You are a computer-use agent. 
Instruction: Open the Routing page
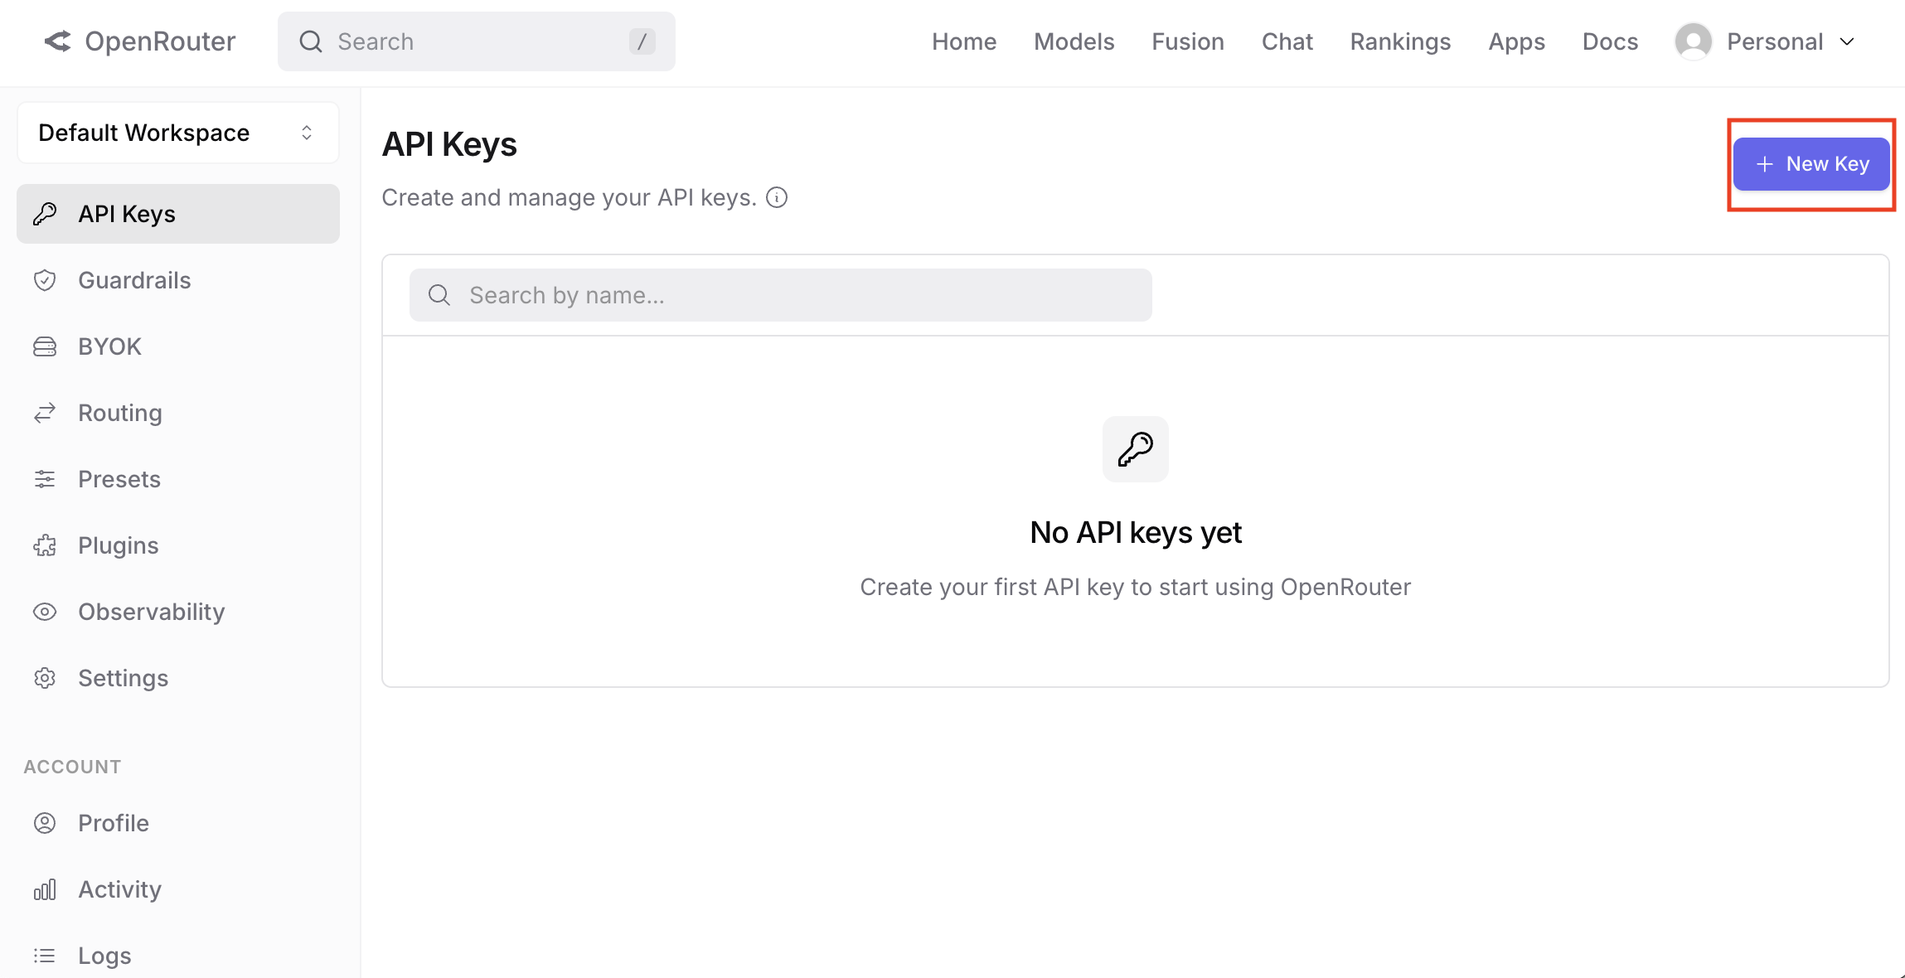[x=178, y=413]
